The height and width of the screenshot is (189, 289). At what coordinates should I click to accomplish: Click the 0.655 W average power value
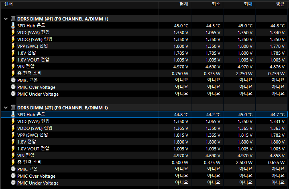click(x=276, y=162)
